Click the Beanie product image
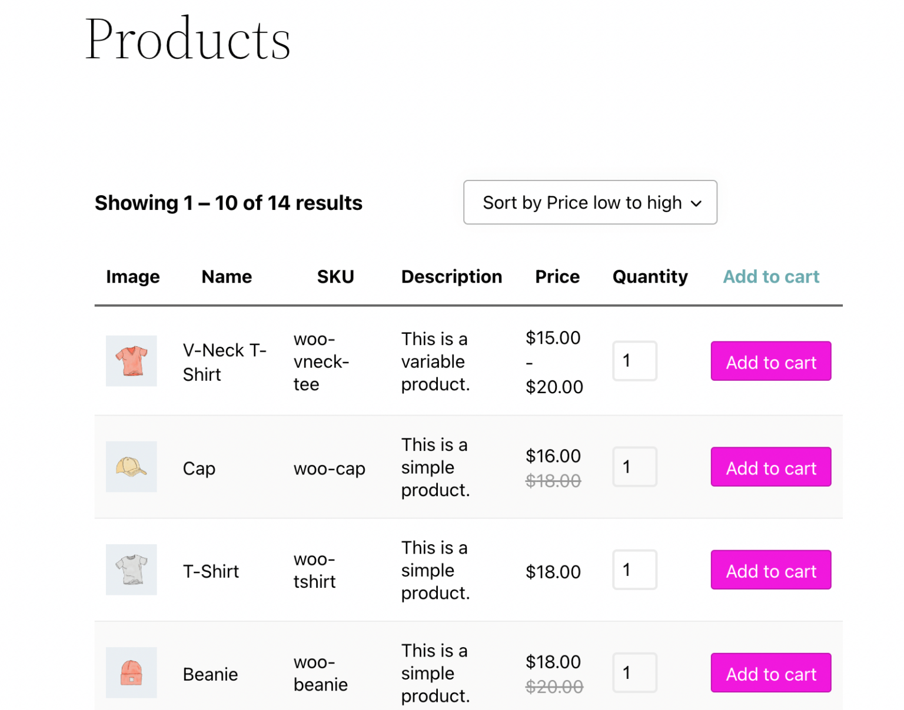The image size is (904, 710). 131,672
